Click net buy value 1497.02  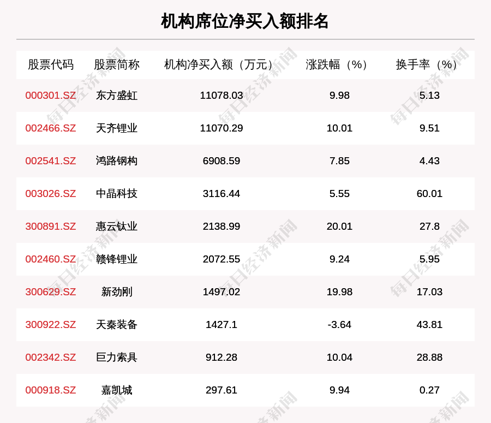point(221,291)
